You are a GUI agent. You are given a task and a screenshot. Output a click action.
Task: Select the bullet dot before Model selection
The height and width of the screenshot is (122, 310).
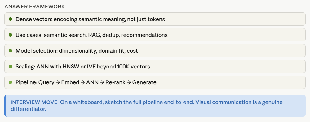11,51
